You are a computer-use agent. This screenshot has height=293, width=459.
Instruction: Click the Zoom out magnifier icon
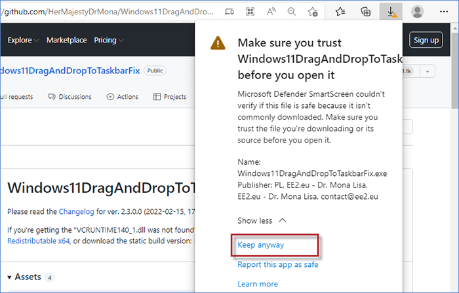pos(292,12)
